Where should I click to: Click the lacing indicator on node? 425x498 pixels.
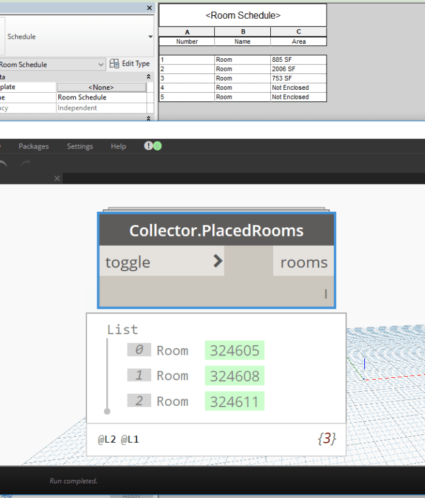point(325,294)
